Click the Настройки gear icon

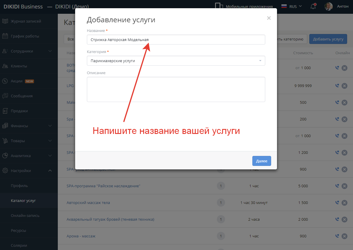pyautogui.click(x=5, y=171)
